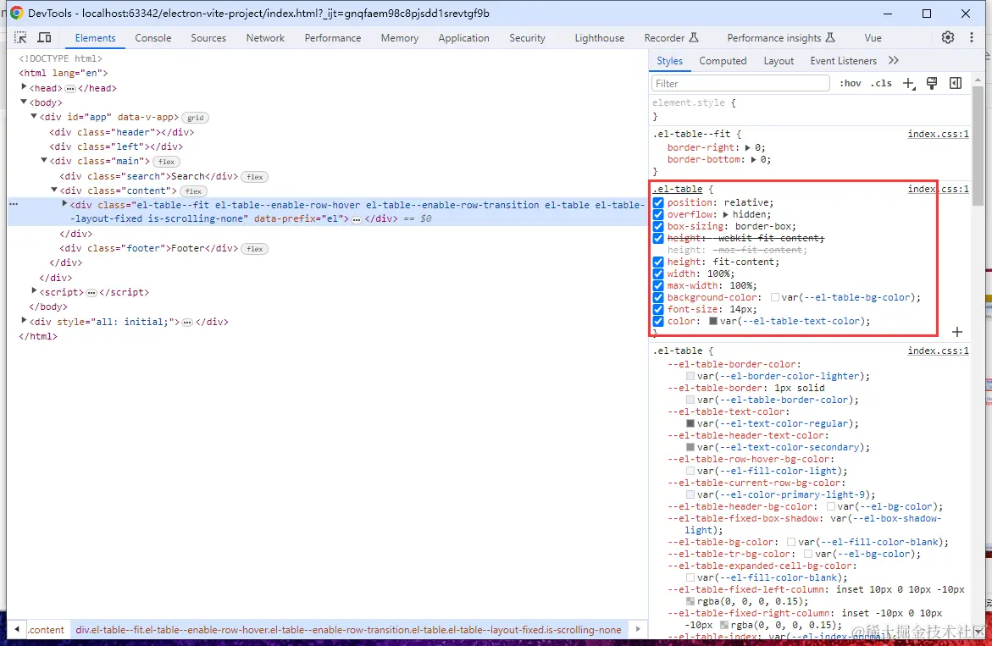Click the Chrome icon in title bar
The width and height of the screenshot is (992, 646).
[x=16, y=14]
